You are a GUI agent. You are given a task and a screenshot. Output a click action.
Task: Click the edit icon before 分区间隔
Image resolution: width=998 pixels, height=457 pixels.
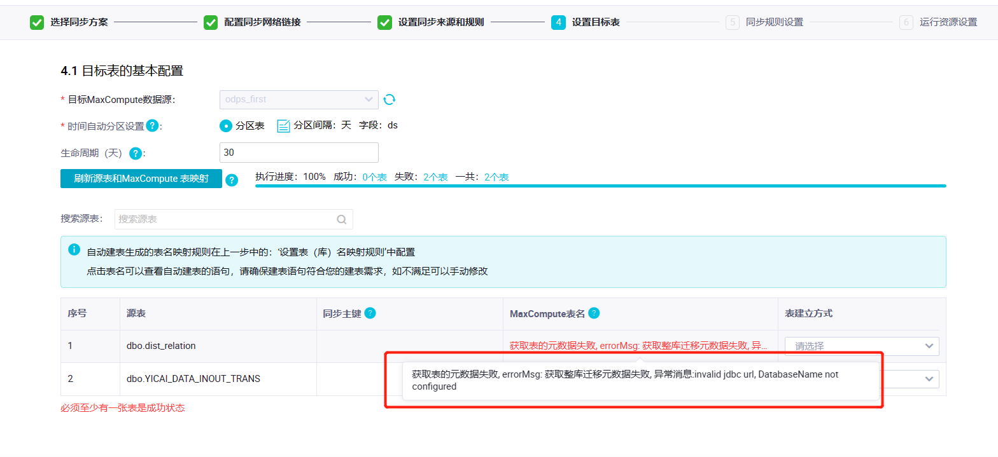point(283,126)
